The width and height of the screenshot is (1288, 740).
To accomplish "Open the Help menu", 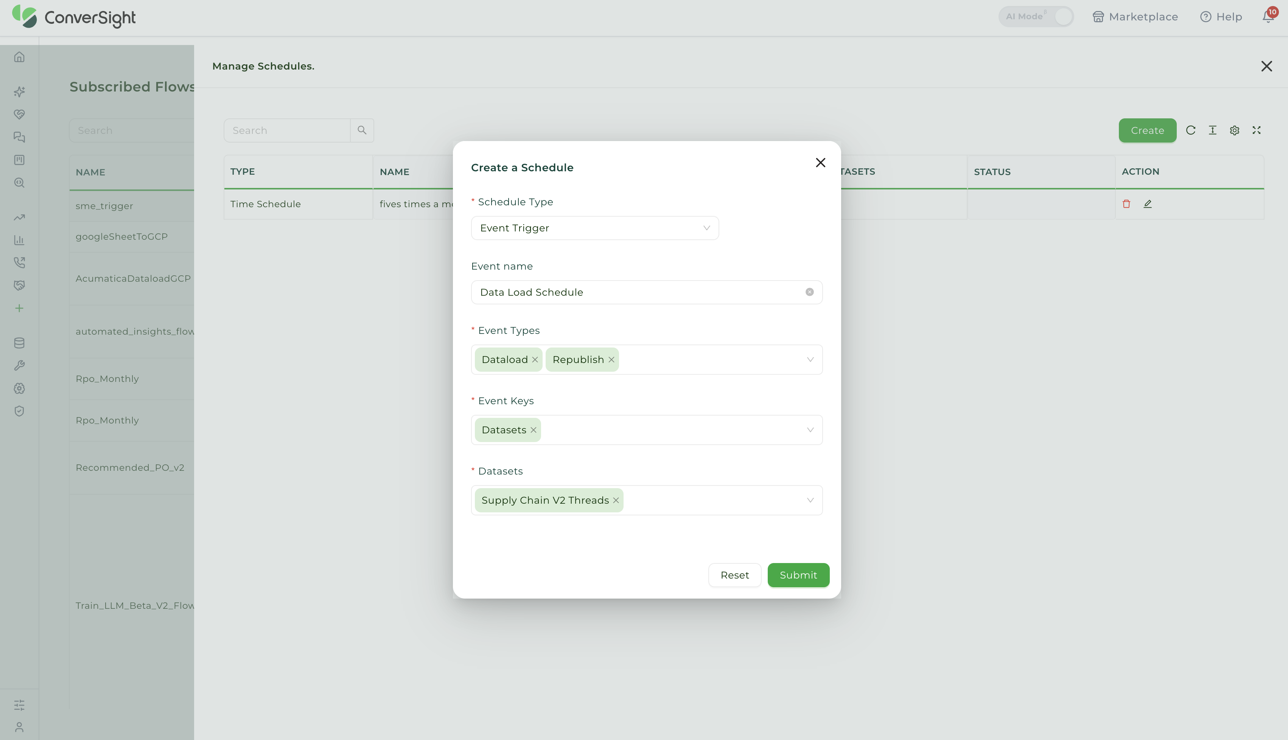I will pos(1221,17).
